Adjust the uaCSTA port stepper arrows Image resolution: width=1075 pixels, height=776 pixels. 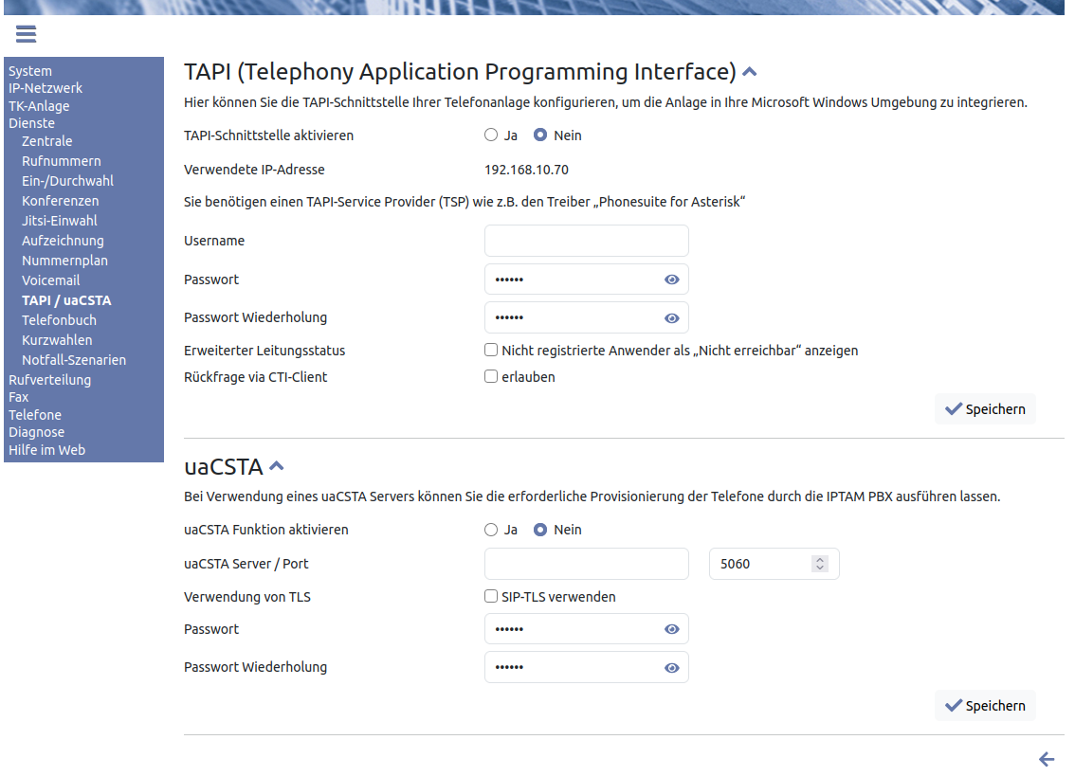[x=820, y=564]
